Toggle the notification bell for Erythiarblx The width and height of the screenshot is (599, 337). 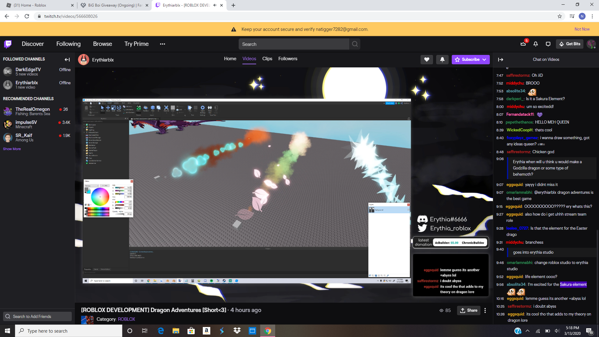(442, 59)
